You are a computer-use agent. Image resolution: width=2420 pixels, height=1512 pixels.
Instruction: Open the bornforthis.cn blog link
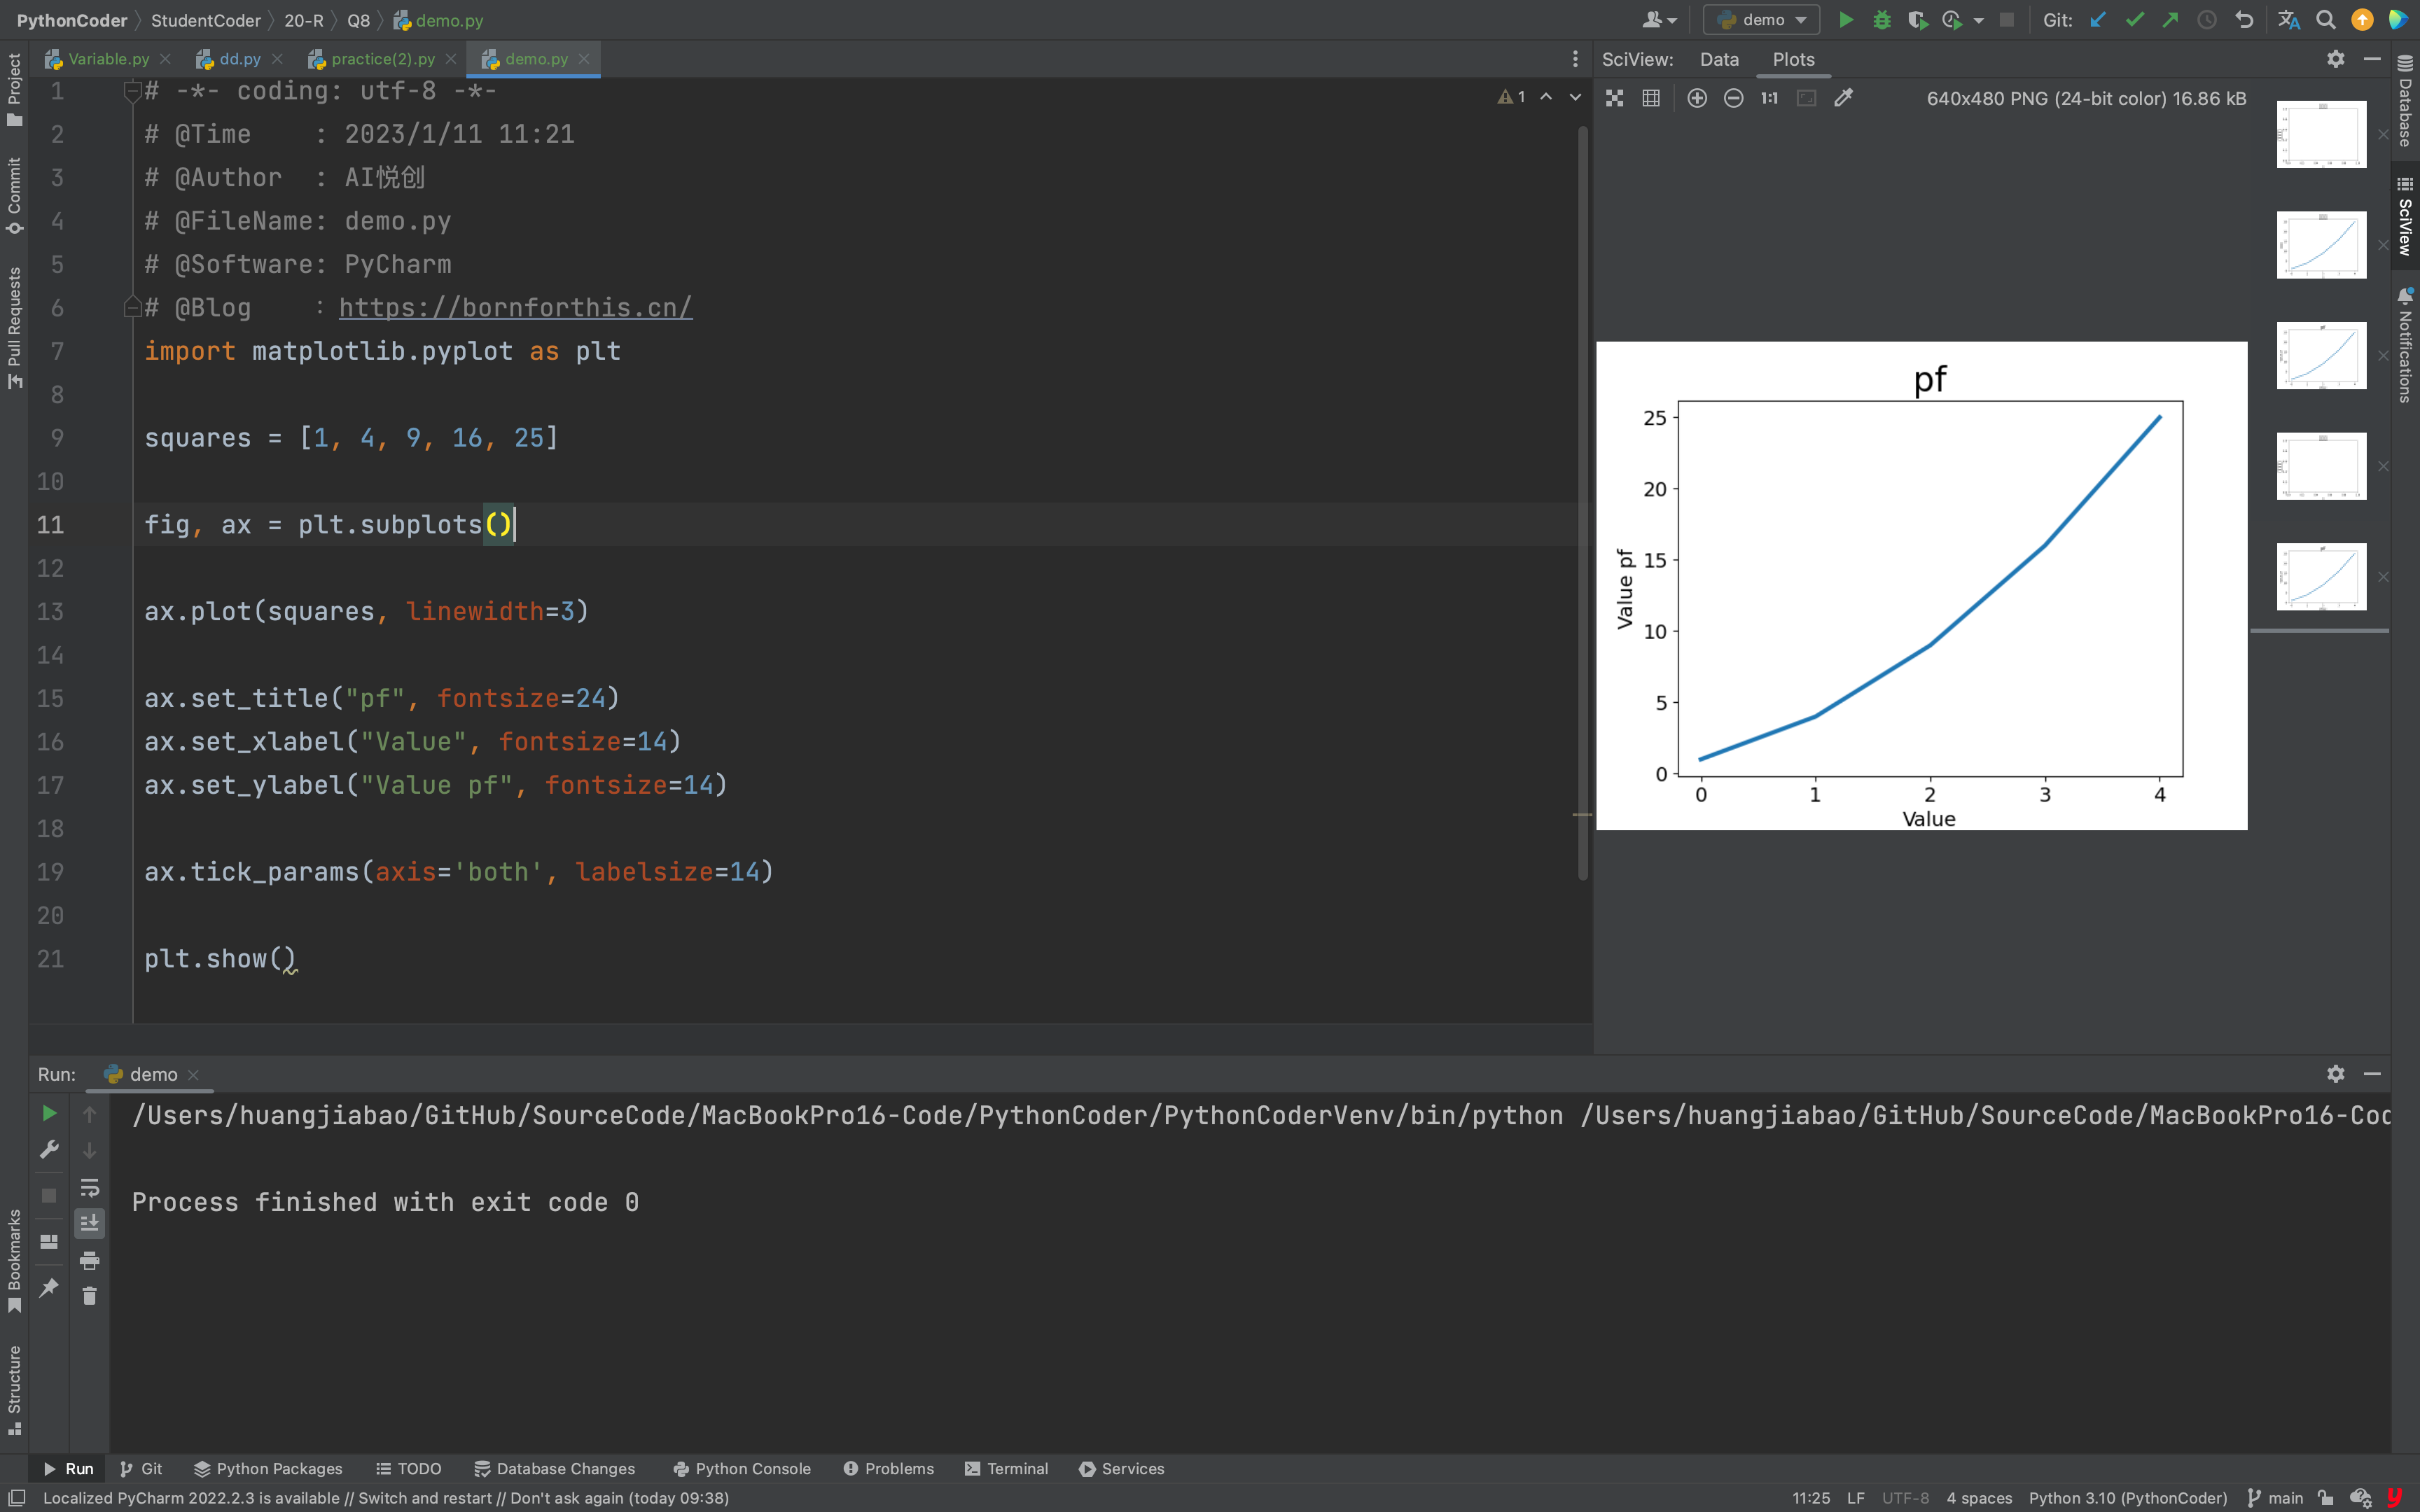pos(515,308)
